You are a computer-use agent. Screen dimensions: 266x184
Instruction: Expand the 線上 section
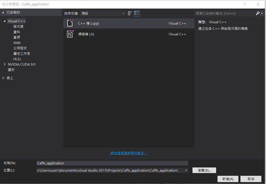click(3, 78)
